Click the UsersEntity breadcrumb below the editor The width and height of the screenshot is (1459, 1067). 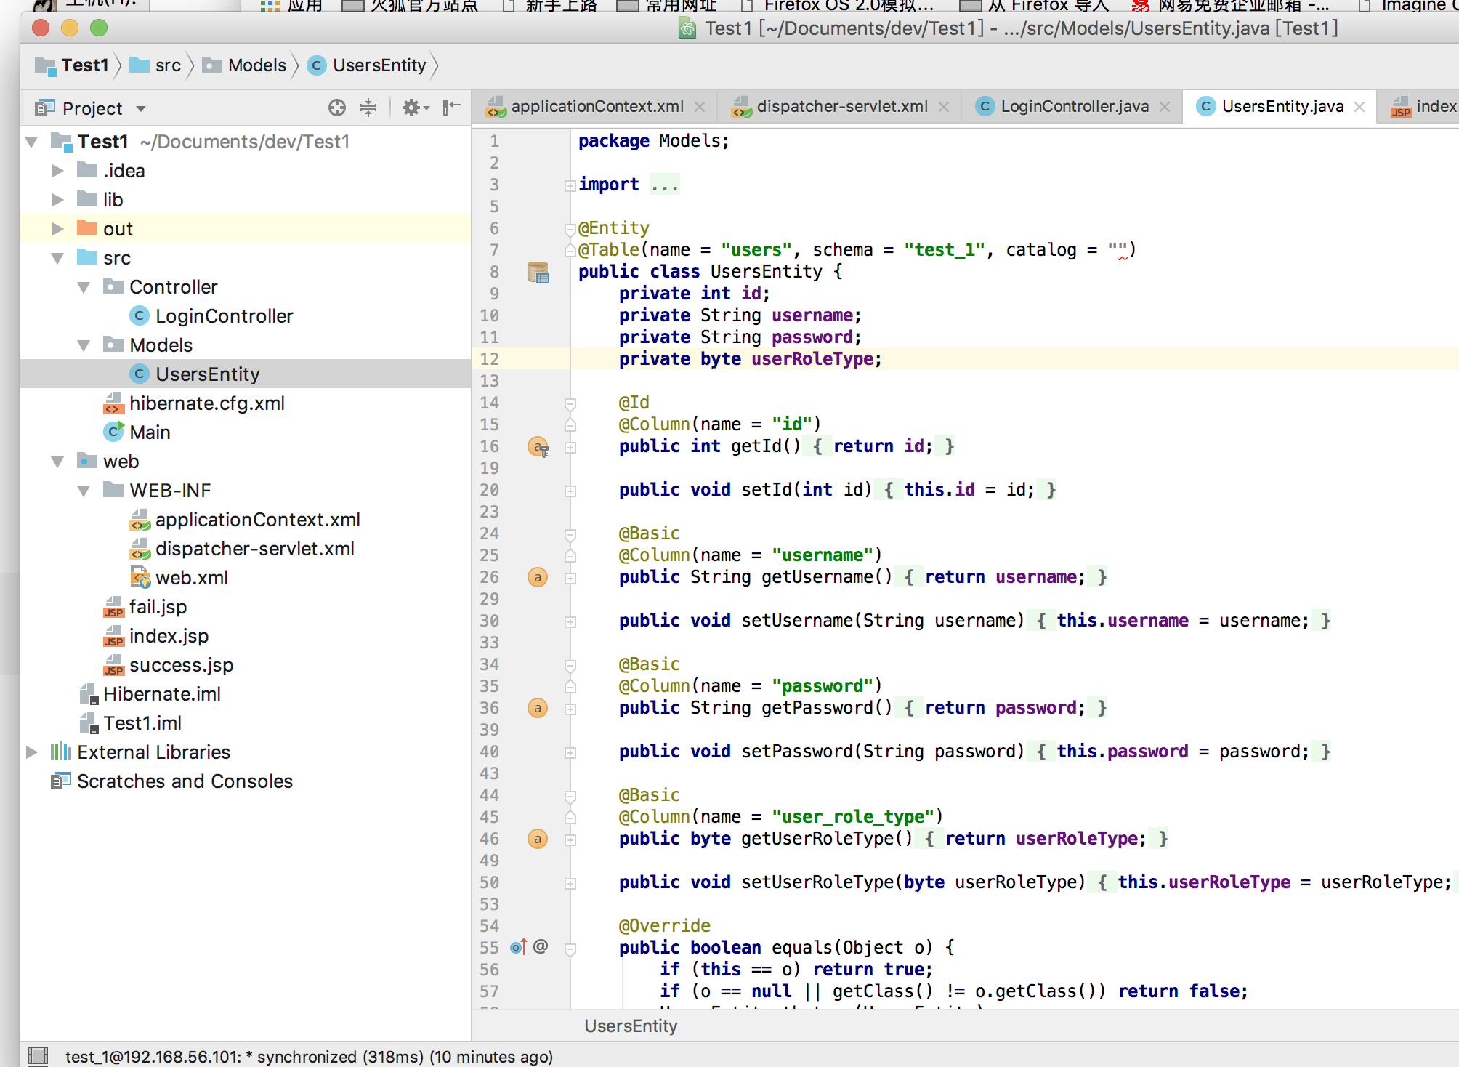click(631, 1026)
